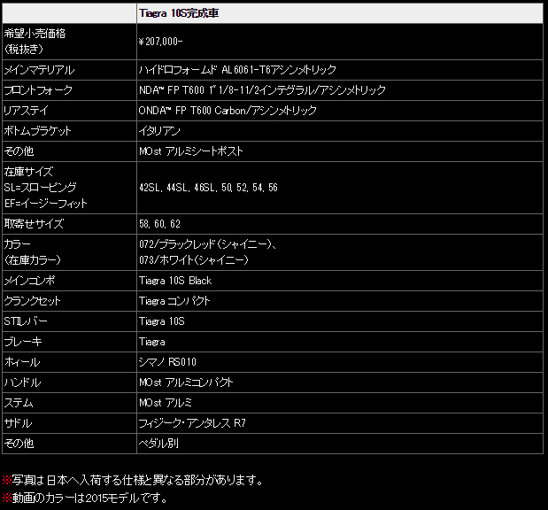Image resolution: width=548 pixels, height=510 pixels.
Task: Select the 'STIレバー' row label
Action: [x=26, y=321]
